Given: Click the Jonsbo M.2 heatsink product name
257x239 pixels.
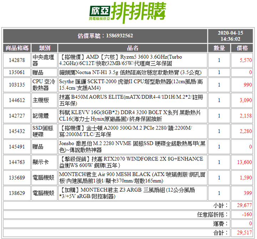Looking at the screenshot, I should pyautogui.click(x=132, y=147).
